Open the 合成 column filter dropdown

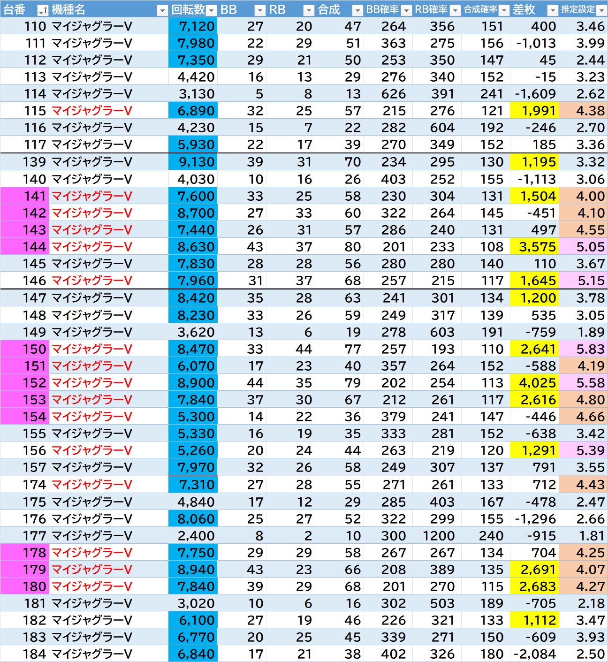(x=357, y=10)
